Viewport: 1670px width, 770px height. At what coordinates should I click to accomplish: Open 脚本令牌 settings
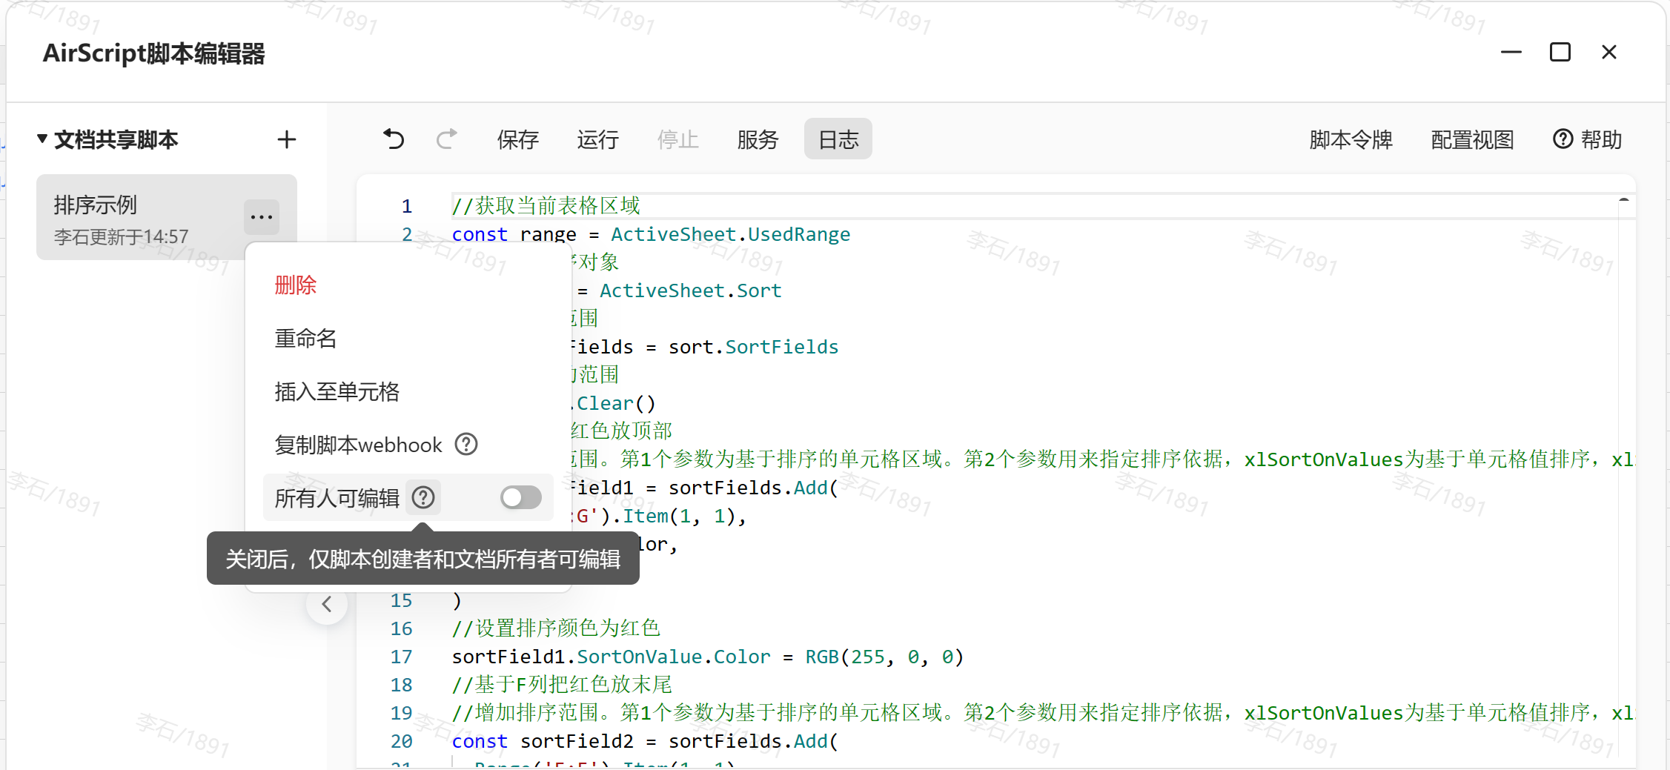(x=1351, y=139)
